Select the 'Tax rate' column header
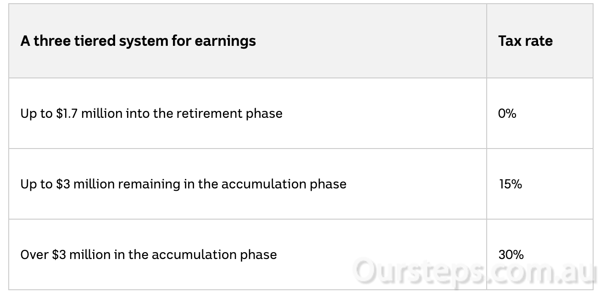The image size is (600, 298). click(525, 41)
